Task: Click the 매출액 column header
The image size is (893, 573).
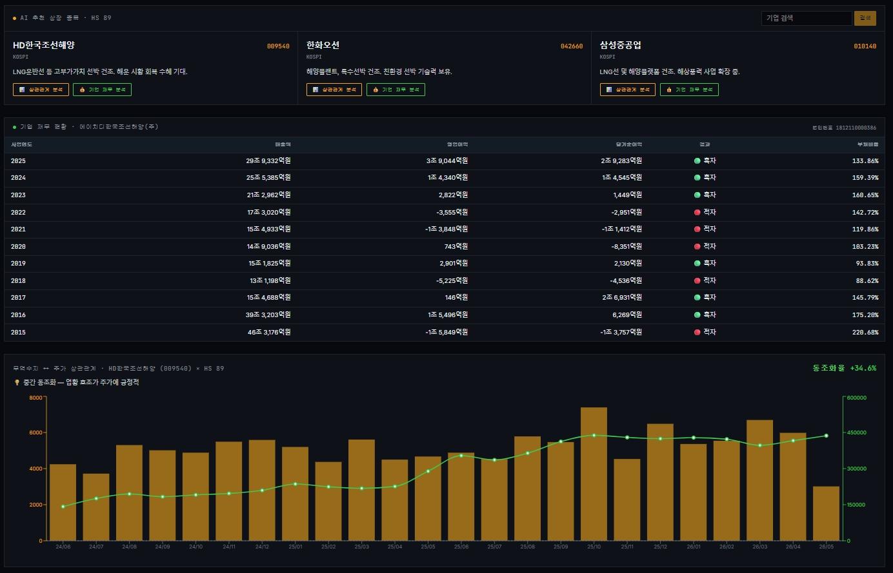Action: pyautogui.click(x=283, y=144)
